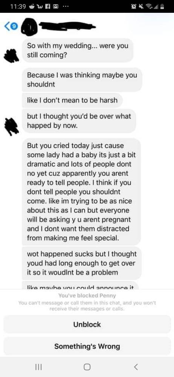Open the redacted contact profile picture
The image size is (174, 377).
(29, 28)
